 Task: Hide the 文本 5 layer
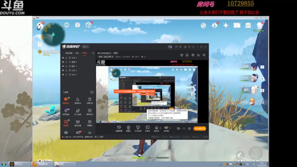point(63,58)
